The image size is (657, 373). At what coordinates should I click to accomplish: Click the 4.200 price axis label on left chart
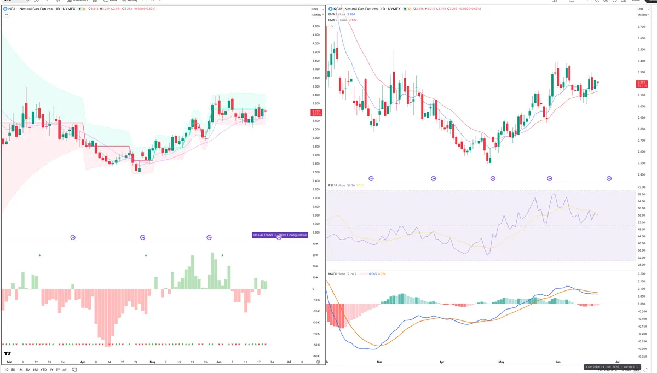click(x=315, y=26)
